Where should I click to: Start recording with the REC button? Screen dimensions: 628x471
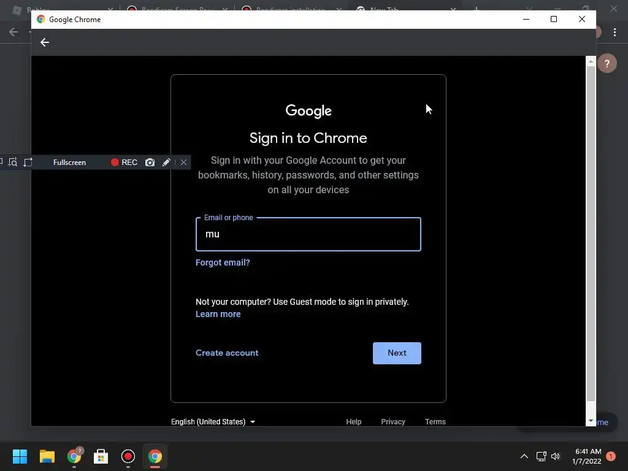pos(124,162)
